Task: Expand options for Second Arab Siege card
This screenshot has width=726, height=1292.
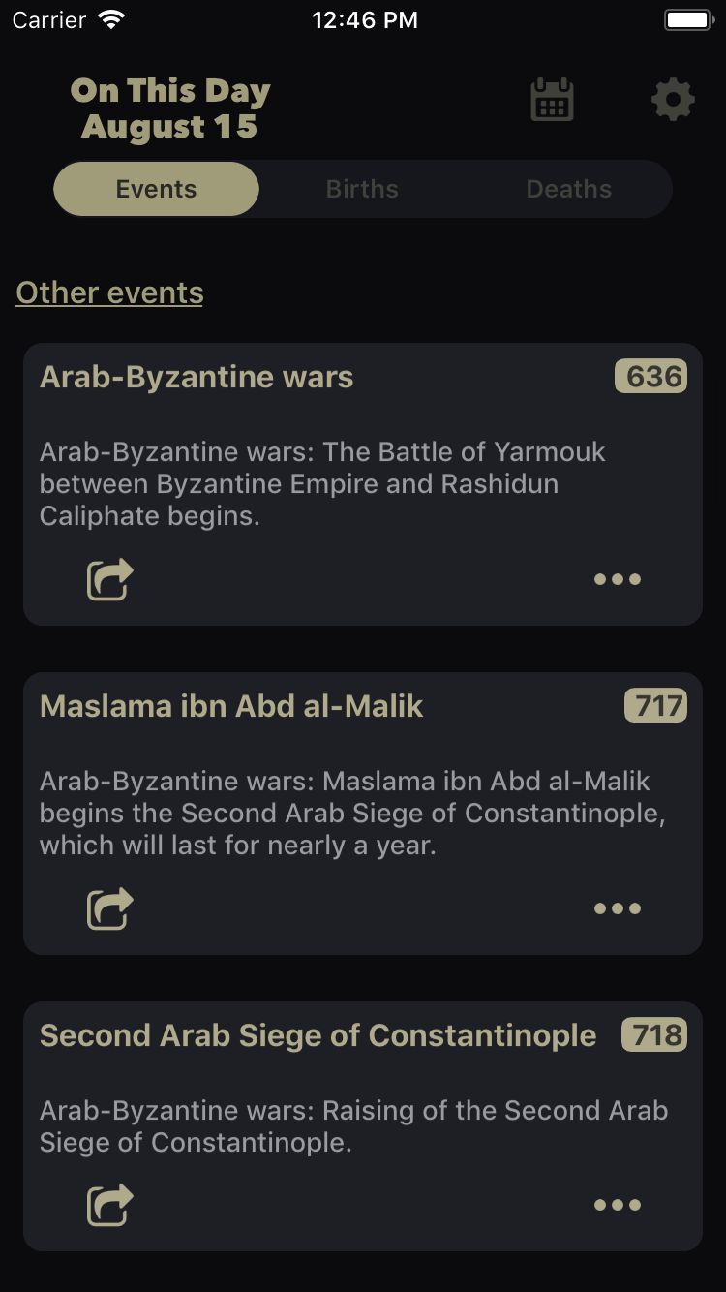Action: tap(617, 1205)
